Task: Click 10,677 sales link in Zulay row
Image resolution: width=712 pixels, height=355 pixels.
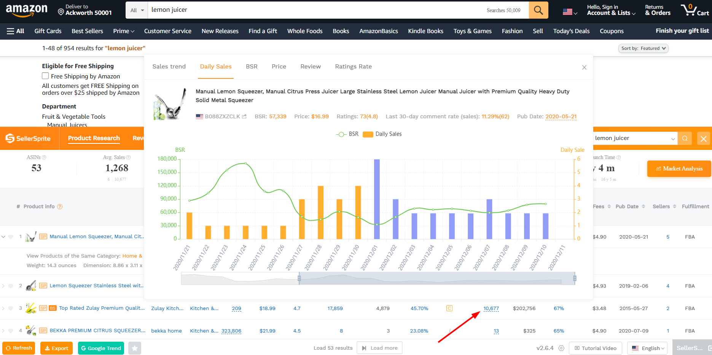Action: tap(491, 309)
